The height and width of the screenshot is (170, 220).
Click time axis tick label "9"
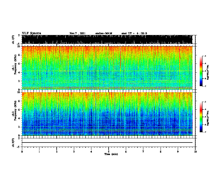point(178,152)
